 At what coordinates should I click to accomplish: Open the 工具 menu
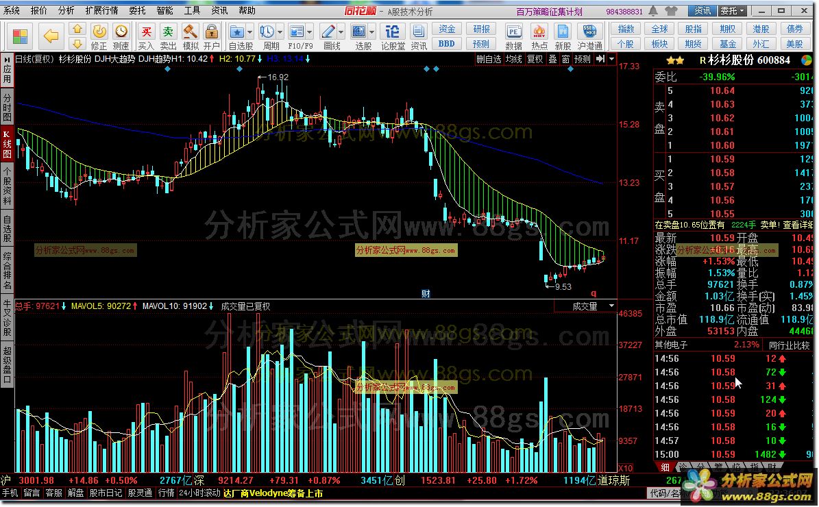pos(192,10)
